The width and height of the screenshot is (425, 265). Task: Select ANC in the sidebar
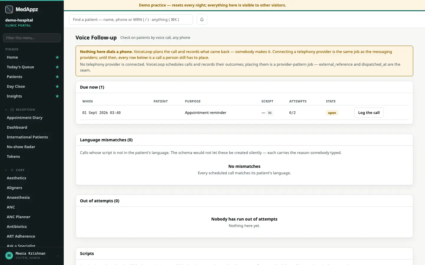coord(11,207)
